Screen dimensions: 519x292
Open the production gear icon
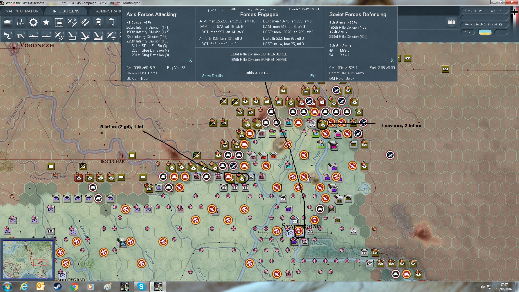pos(33,22)
